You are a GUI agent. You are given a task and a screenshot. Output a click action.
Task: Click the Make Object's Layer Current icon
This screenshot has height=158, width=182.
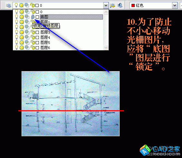tap(112, 5)
